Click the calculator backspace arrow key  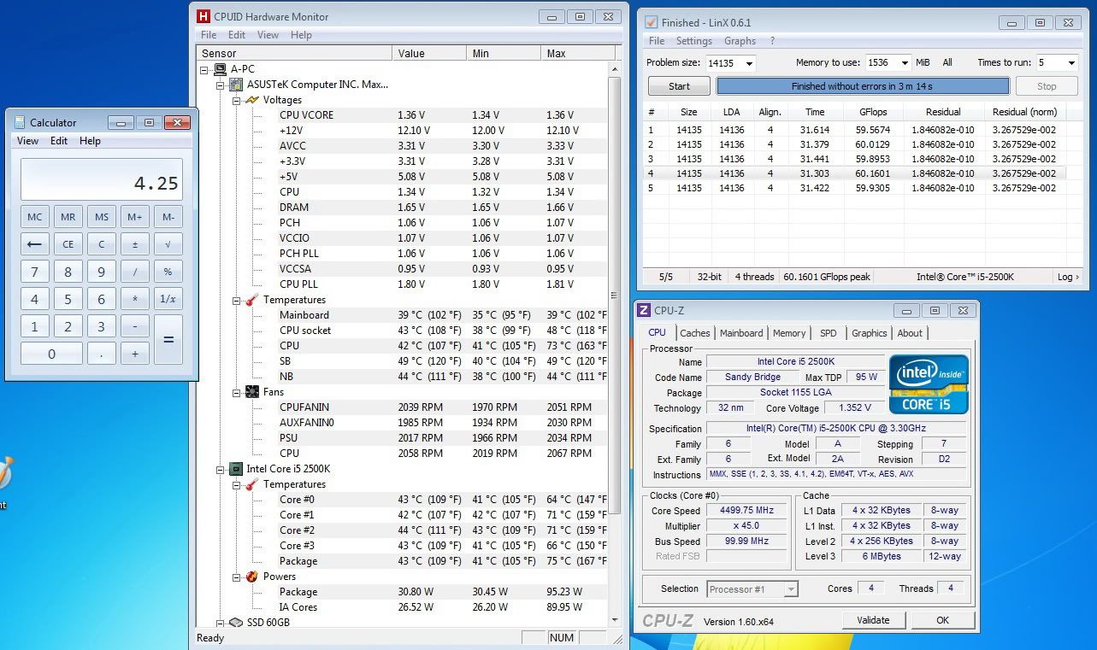pyautogui.click(x=35, y=244)
